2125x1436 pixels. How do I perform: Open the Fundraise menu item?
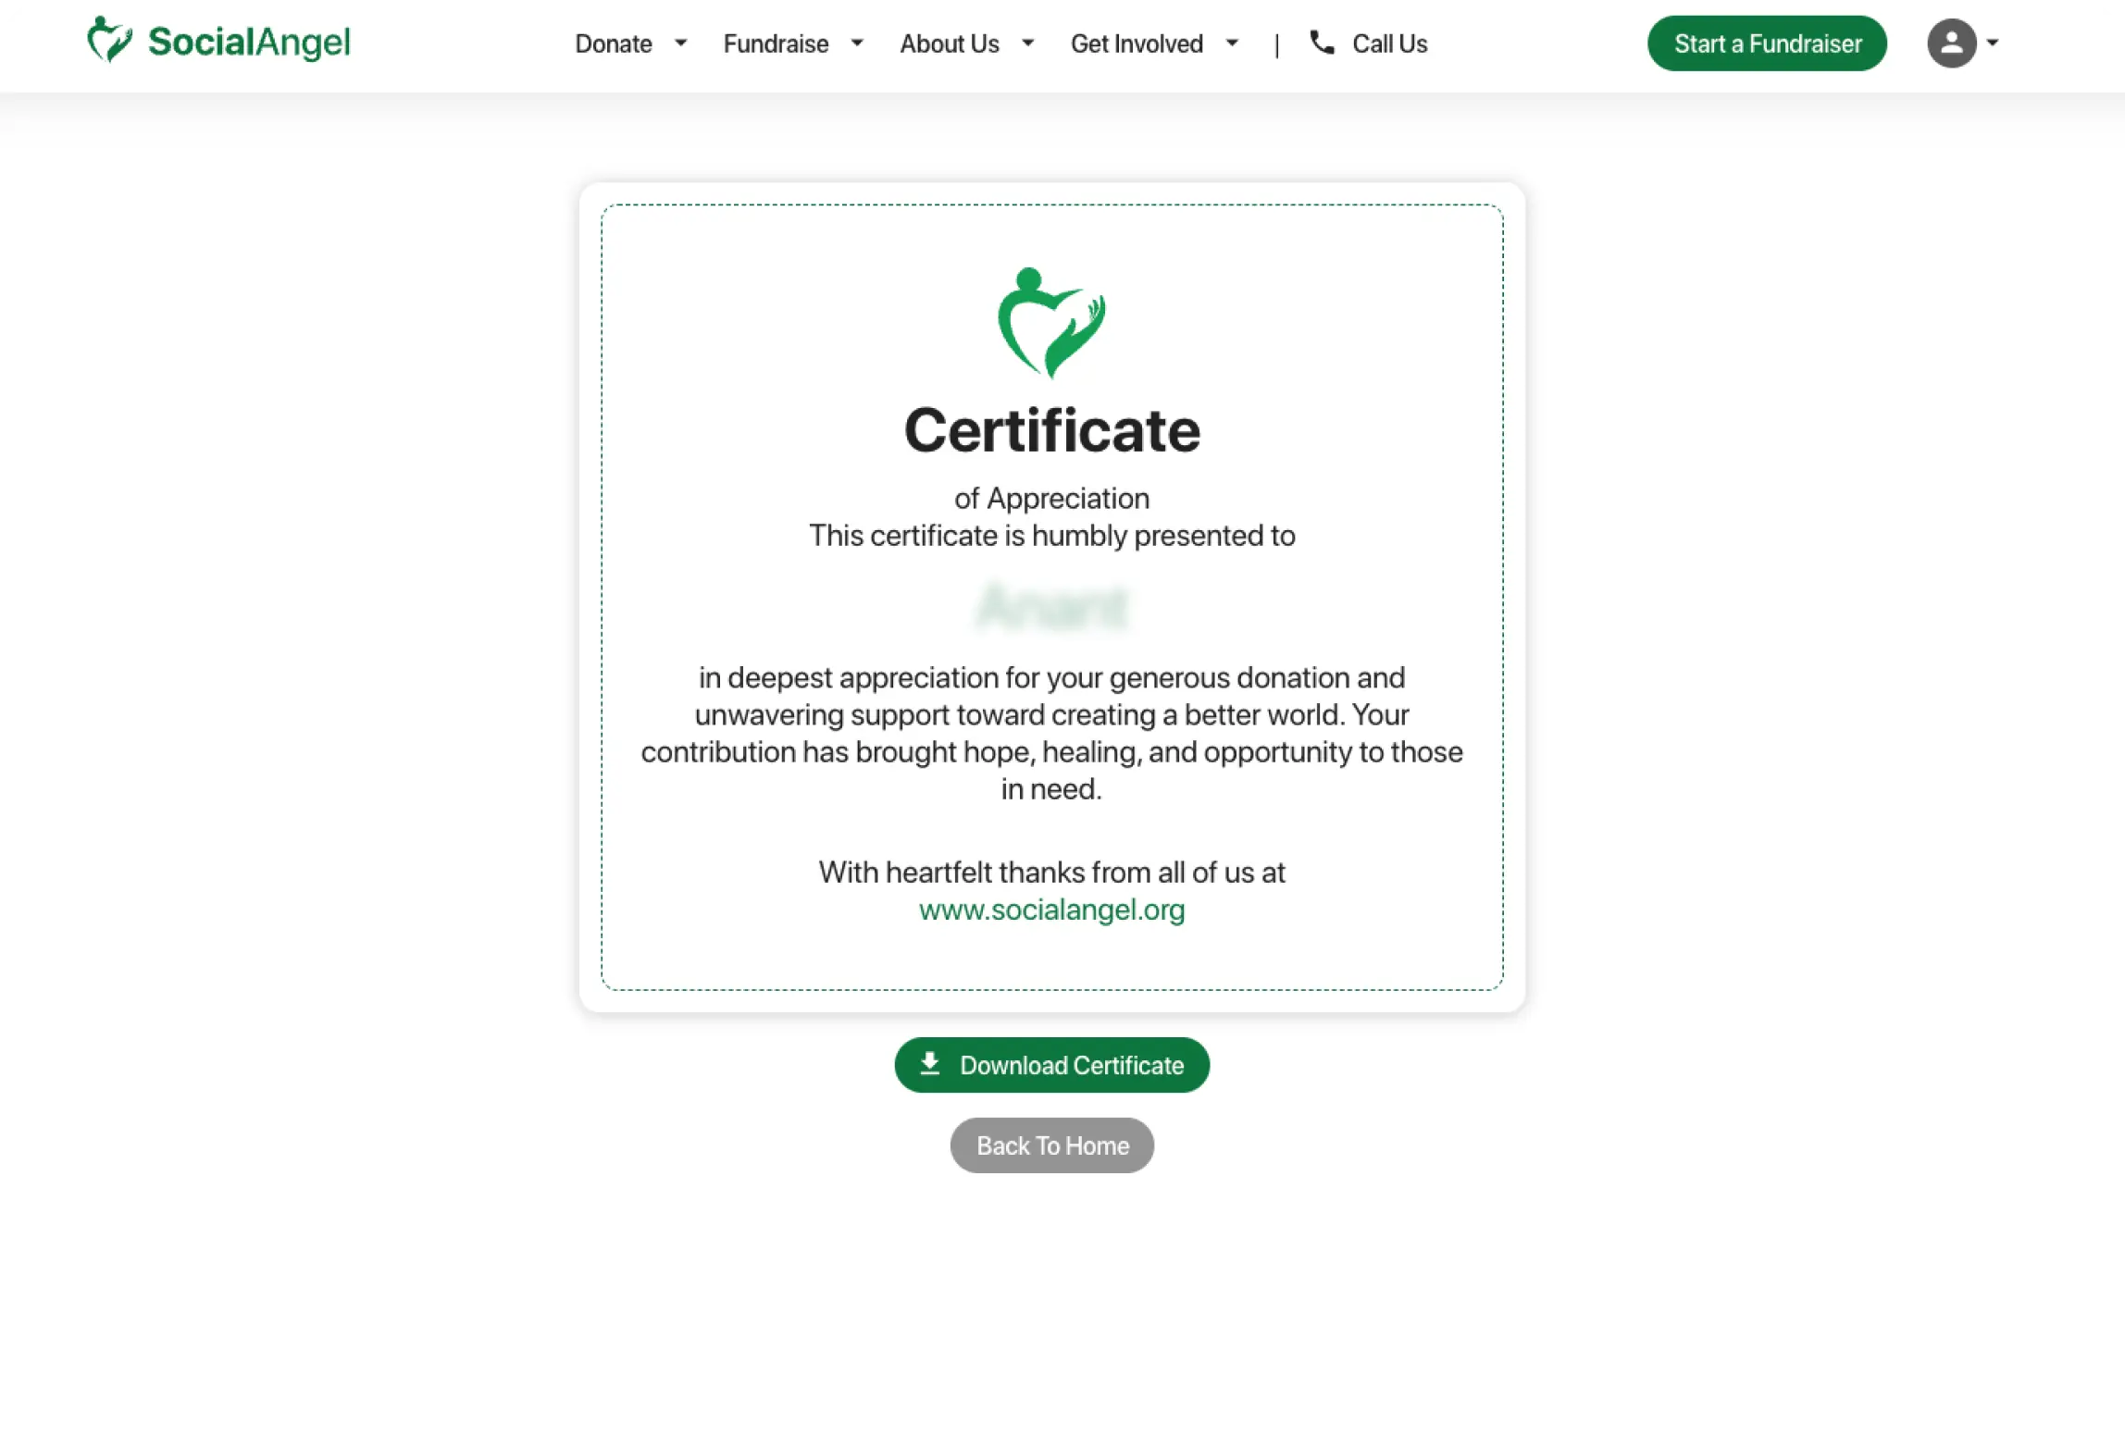[776, 43]
